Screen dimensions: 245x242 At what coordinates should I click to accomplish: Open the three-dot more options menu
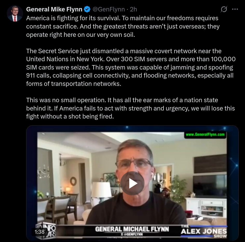235,9
